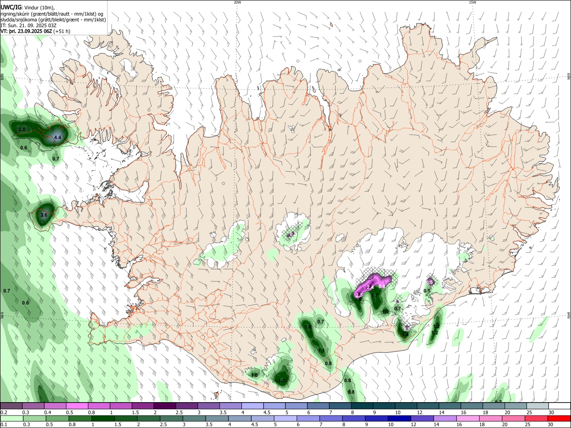Image resolution: width=571 pixels, height=428 pixels.
Task: Click the legend tick label 0.1 in the rain row
Action: pyautogui.click(x=4, y=425)
